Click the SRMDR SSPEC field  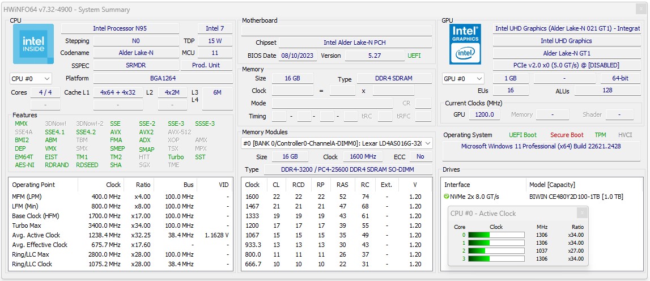tap(136, 65)
